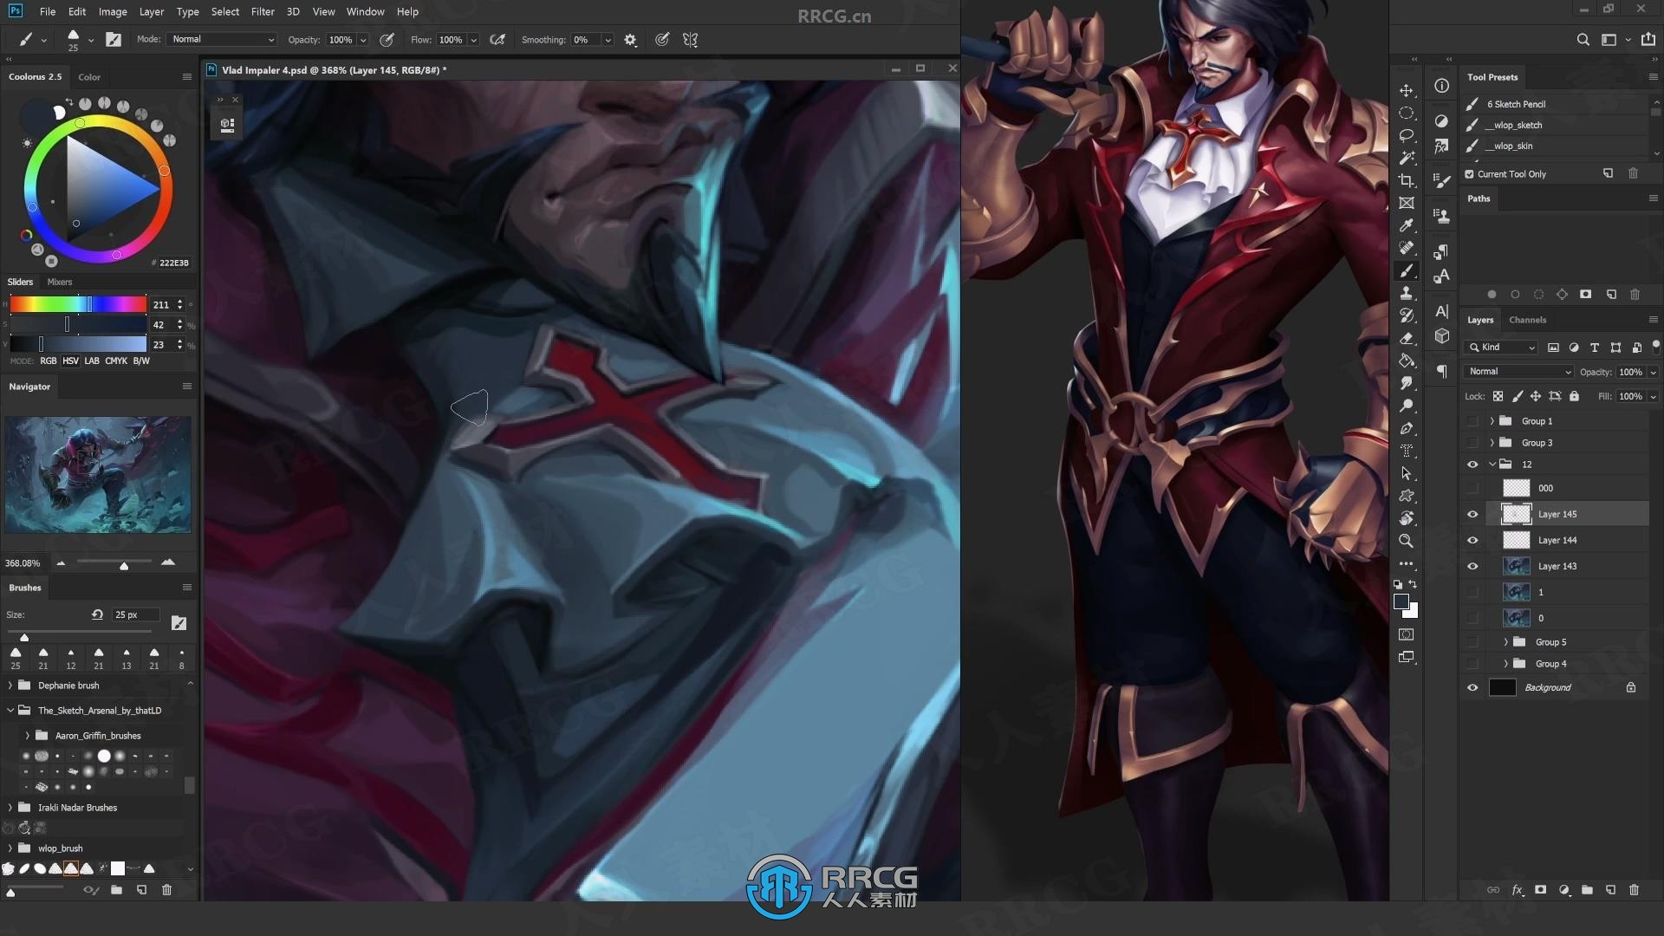
Task: Open the Adjustments panel icon
Action: click(1441, 121)
